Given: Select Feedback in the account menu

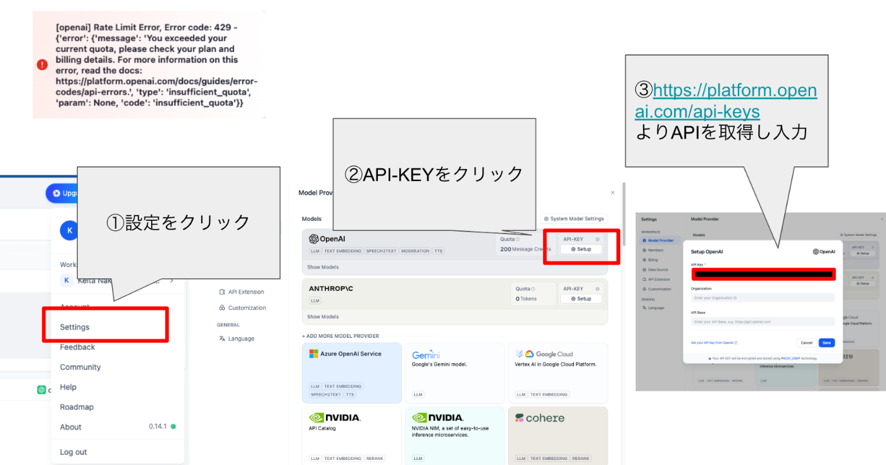Looking at the screenshot, I should tap(77, 347).
